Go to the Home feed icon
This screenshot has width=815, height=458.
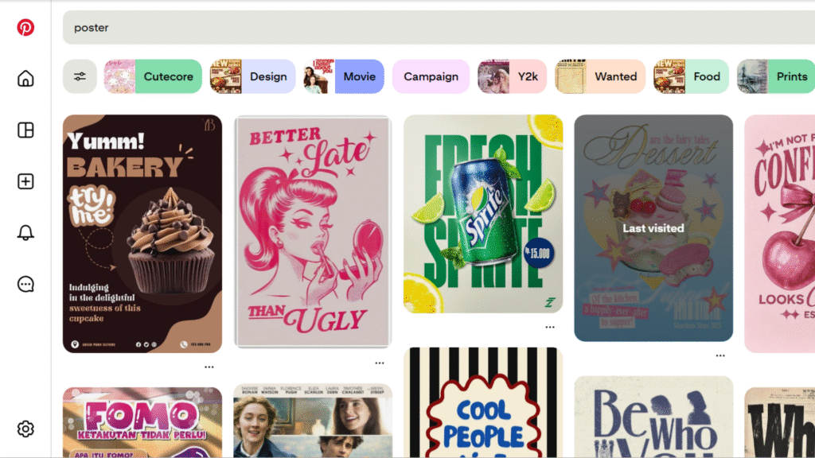tap(25, 79)
